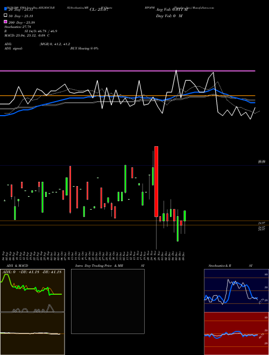Screen dimensions: 269x355
Task: Click the 'BUY Slowing @ 0%' signal text
Action: pos(84,48)
